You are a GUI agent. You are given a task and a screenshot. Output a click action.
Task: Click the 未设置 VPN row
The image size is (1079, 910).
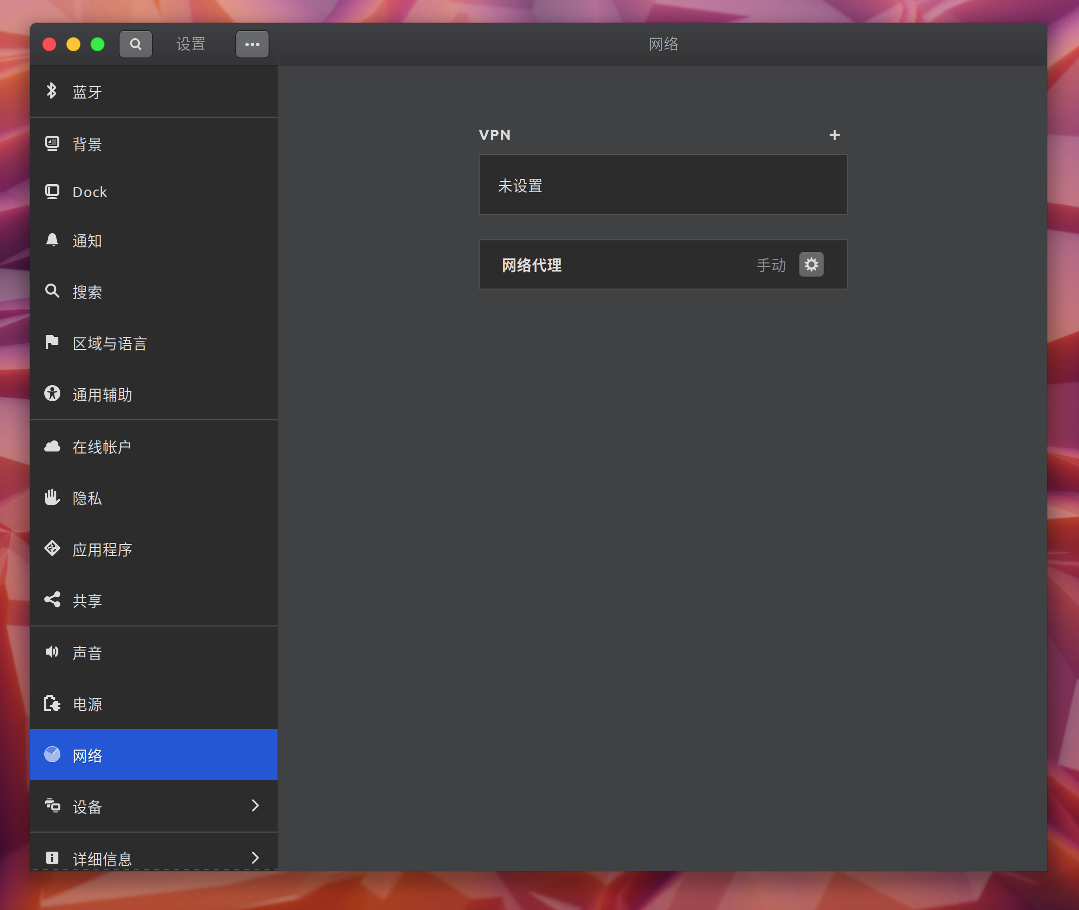[x=662, y=185]
